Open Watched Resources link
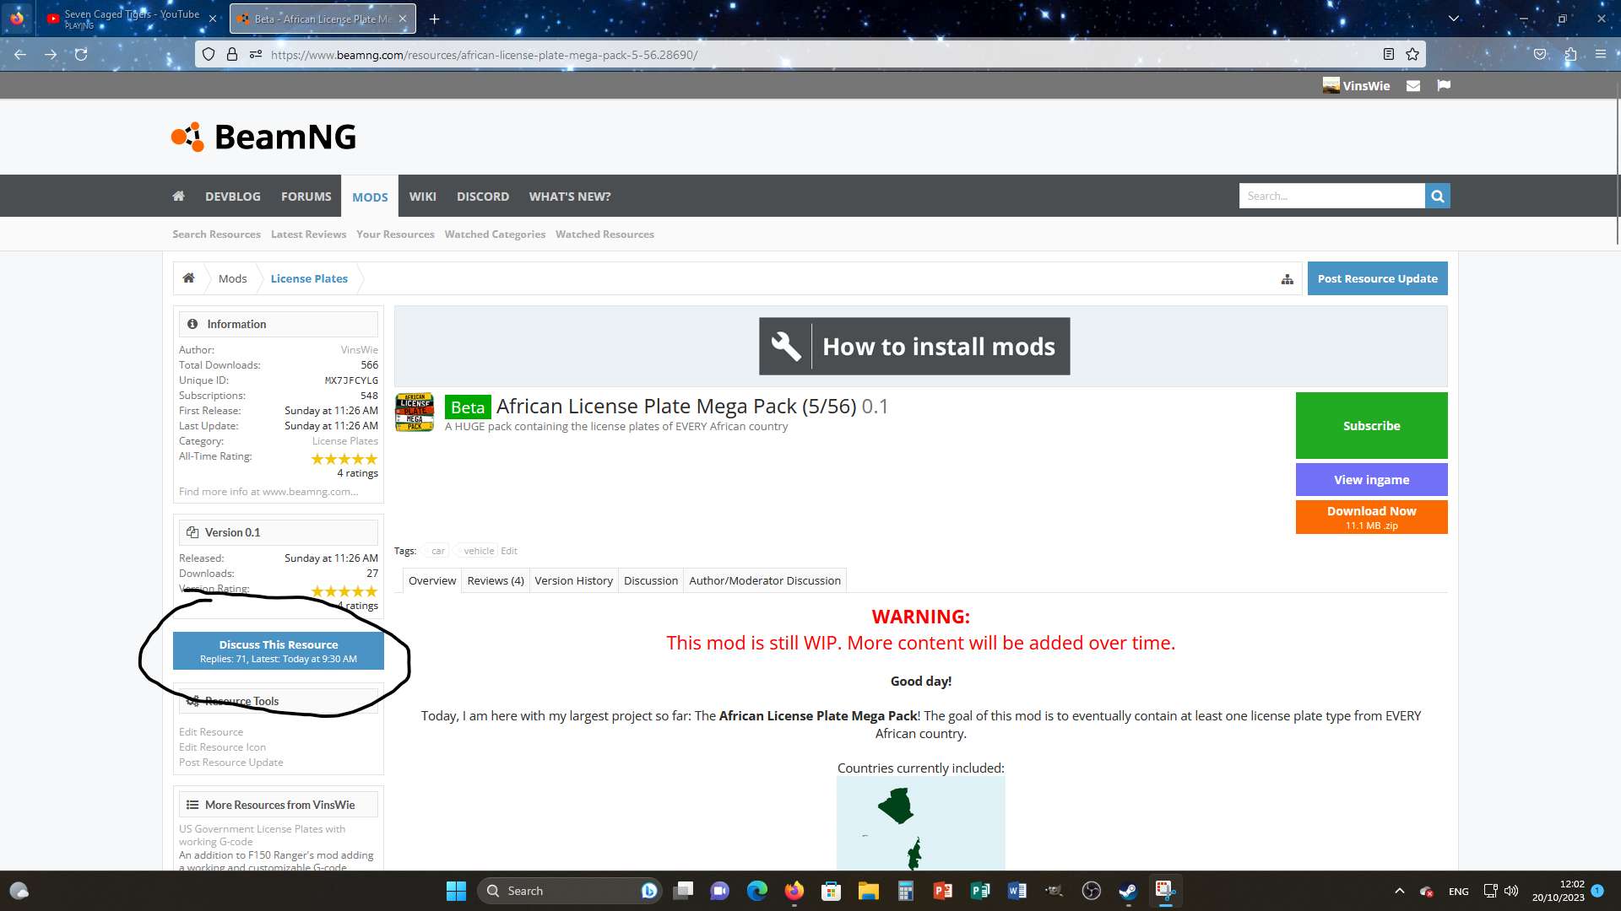1621x911 pixels. pos(604,234)
